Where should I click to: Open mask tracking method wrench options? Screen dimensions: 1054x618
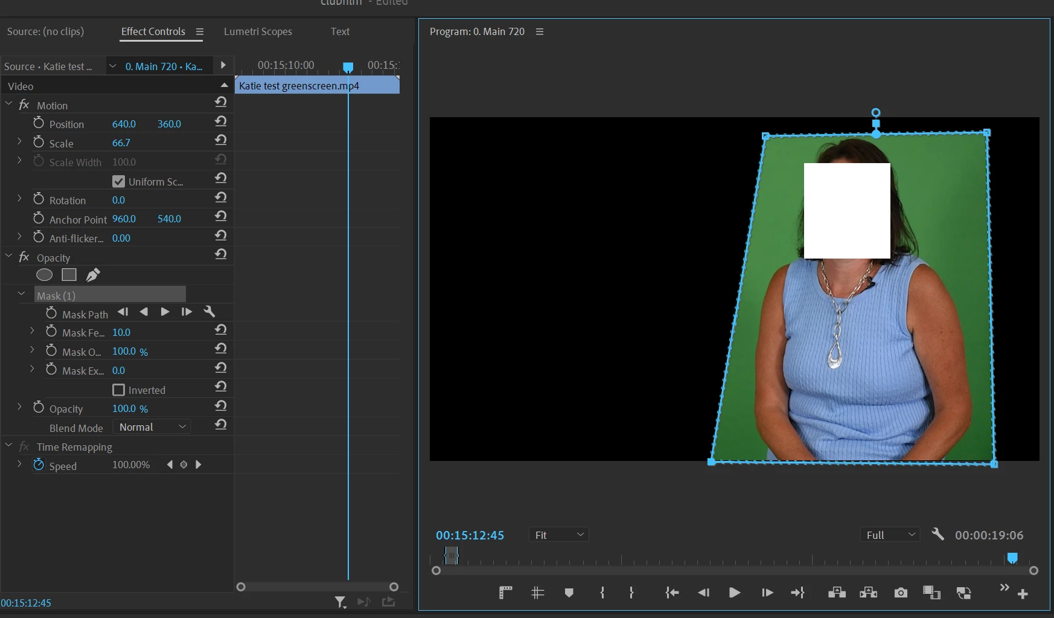209,312
